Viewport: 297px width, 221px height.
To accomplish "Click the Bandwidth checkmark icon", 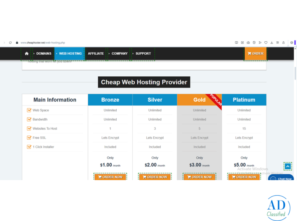I will pos(29,119).
